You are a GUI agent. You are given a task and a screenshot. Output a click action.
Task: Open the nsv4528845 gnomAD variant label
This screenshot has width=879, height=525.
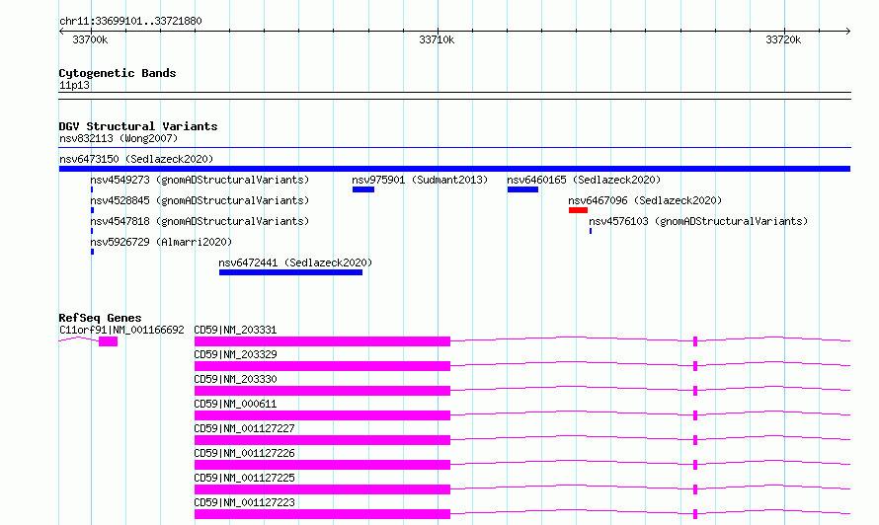click(200, 200)
